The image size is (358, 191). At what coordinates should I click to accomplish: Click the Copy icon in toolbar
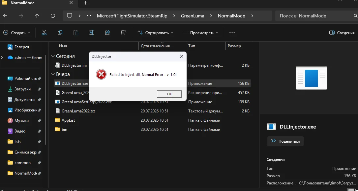point(60,33)
